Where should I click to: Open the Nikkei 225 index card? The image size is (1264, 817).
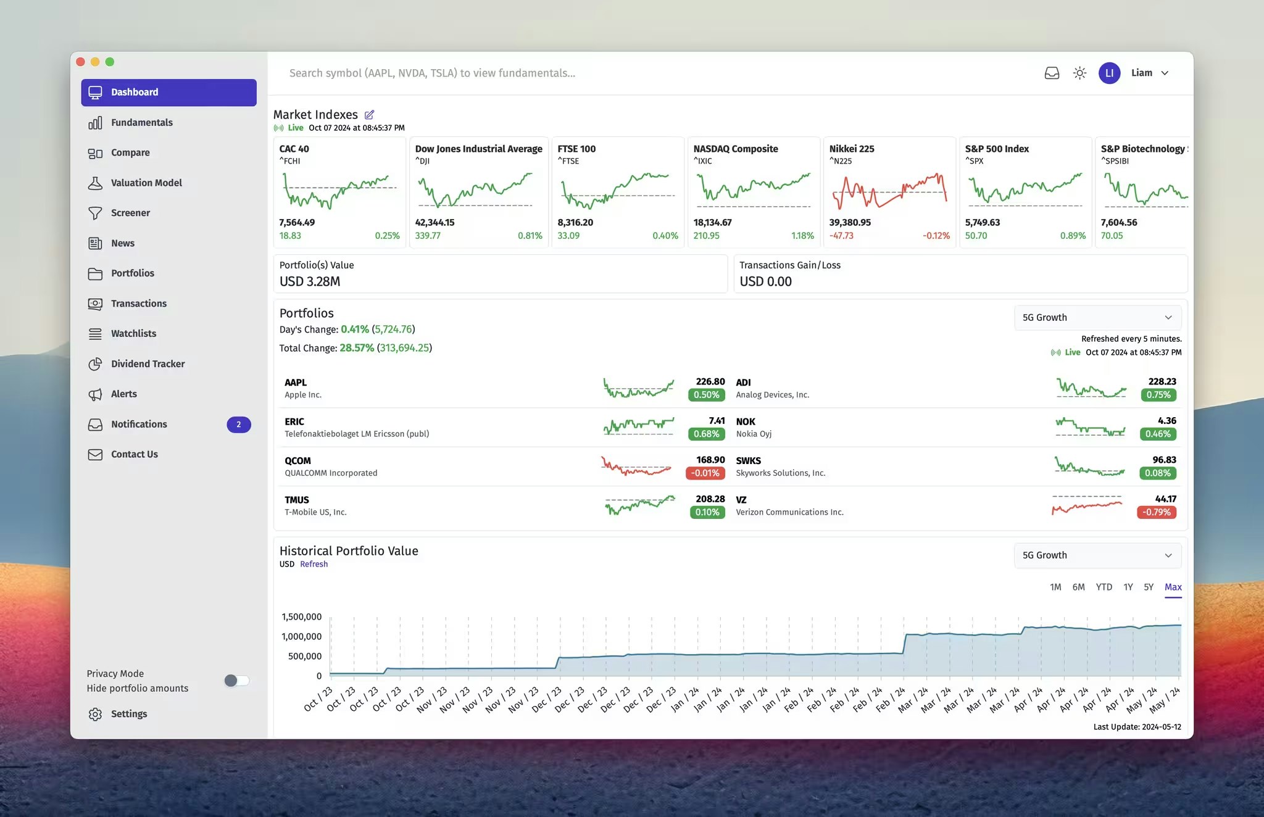889,193
